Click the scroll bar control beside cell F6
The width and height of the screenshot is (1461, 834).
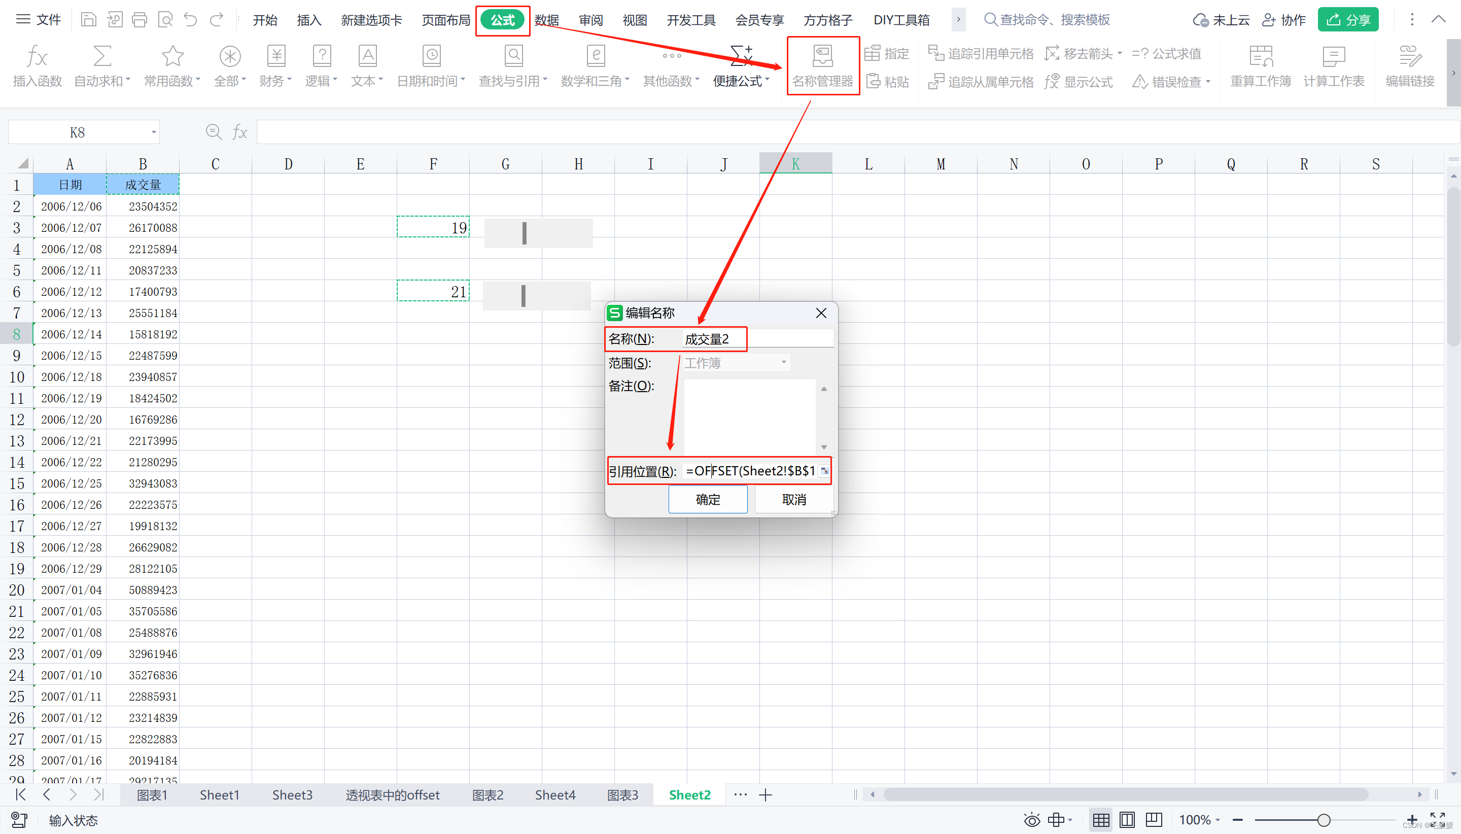tap(537, 296)
